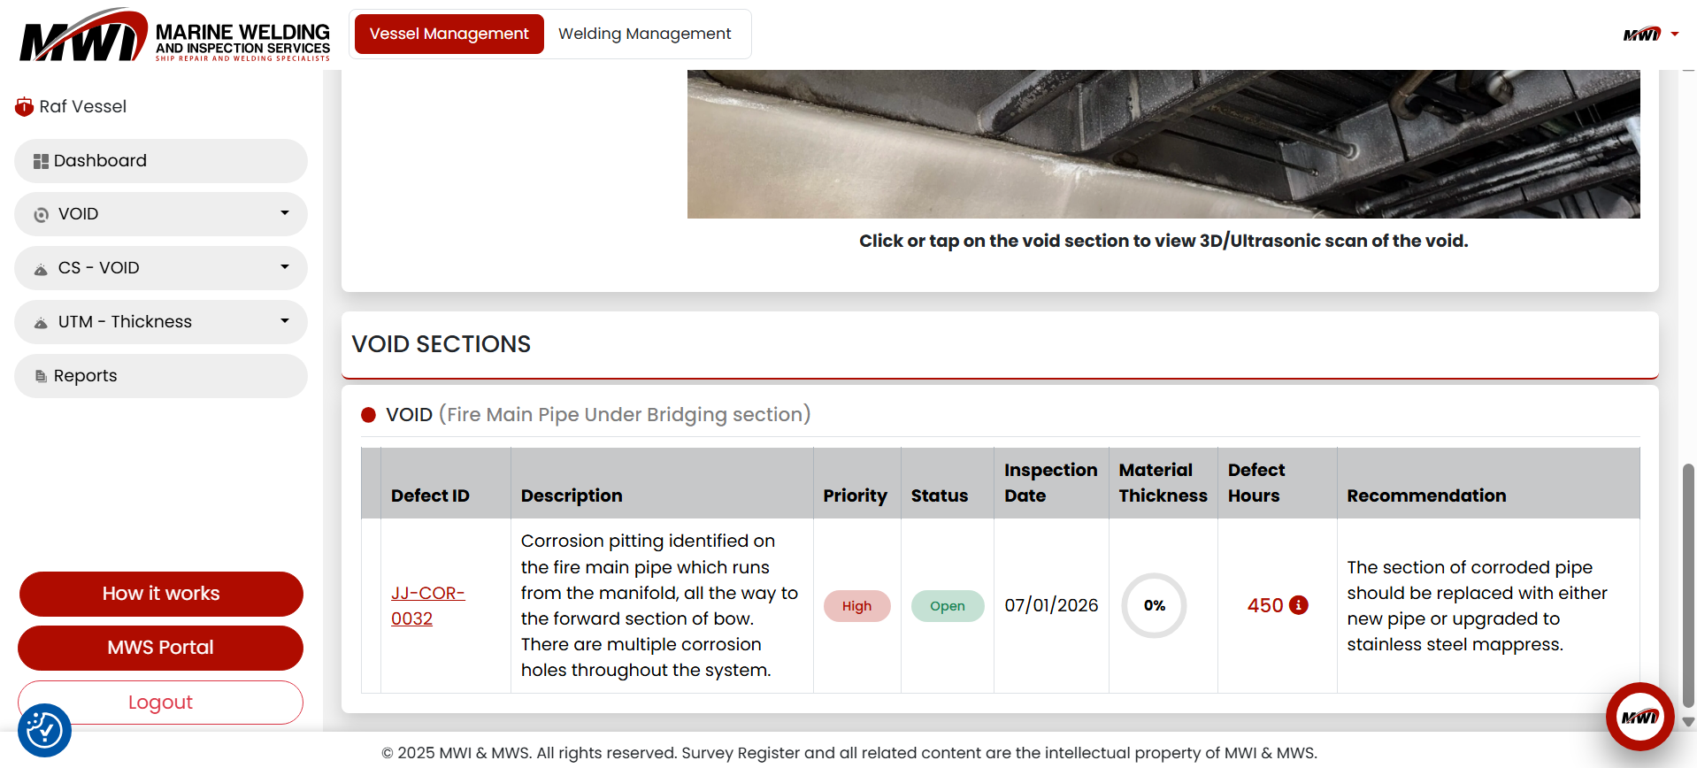Open the Dashboard menu item

click(x=161, y=161)
